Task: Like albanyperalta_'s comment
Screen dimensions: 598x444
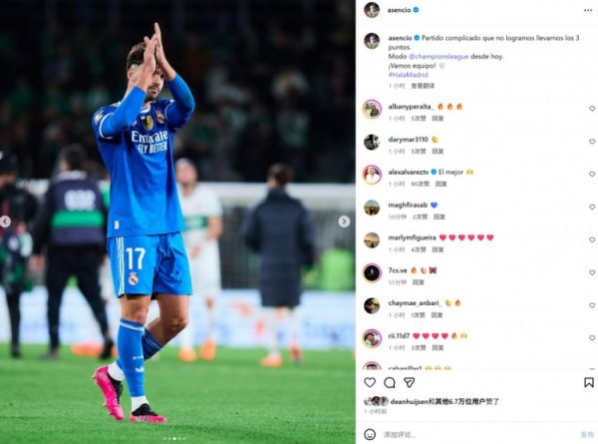Action: (x=592, y=109)
